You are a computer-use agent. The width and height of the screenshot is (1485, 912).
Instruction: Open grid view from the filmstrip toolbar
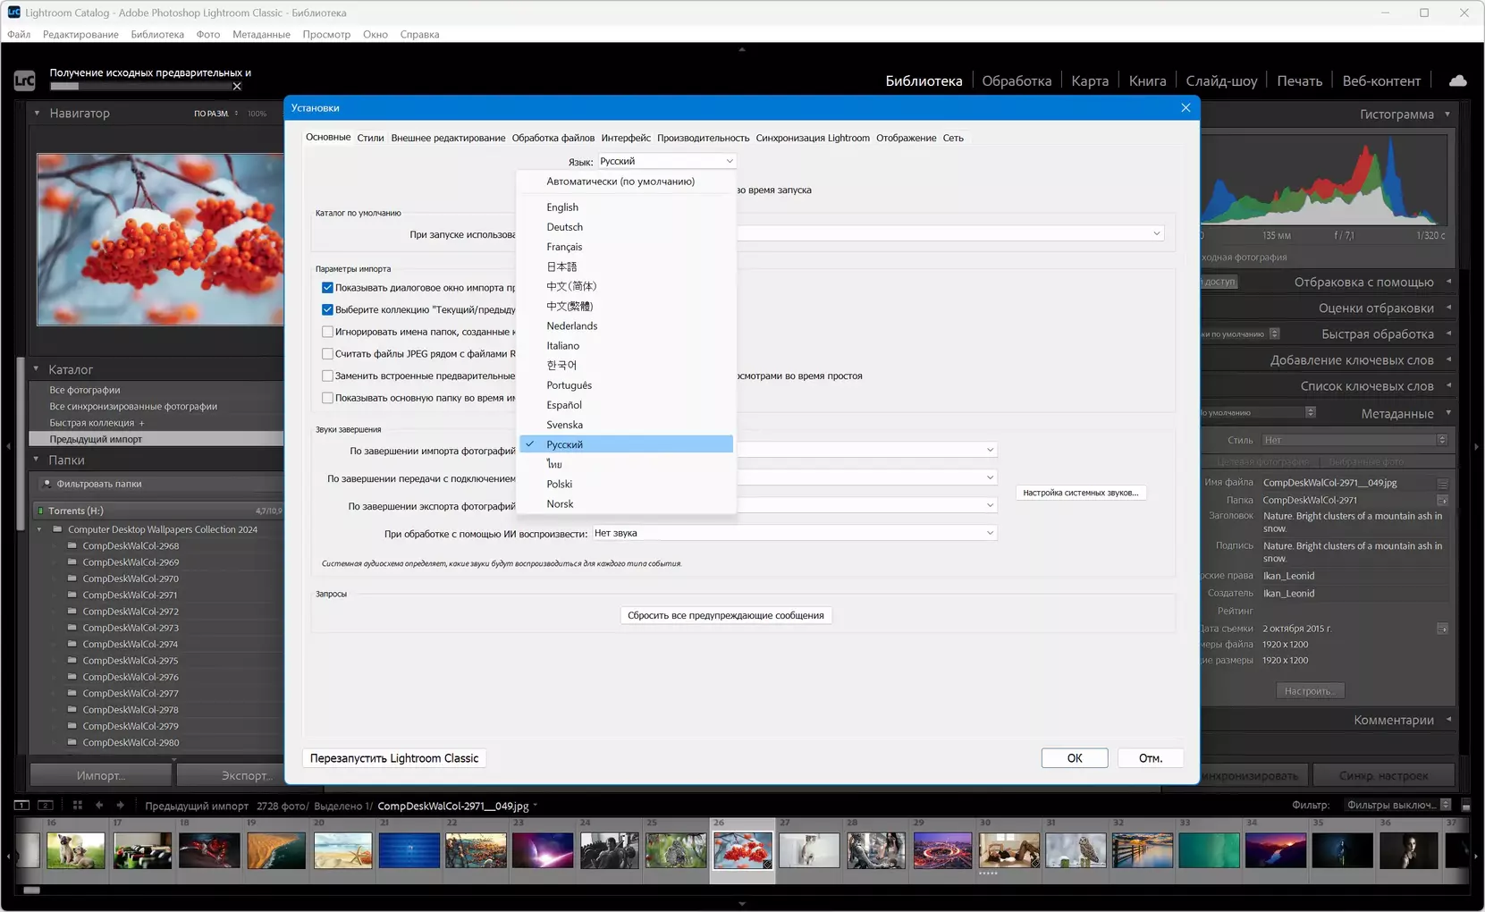(x=78, y=806)
